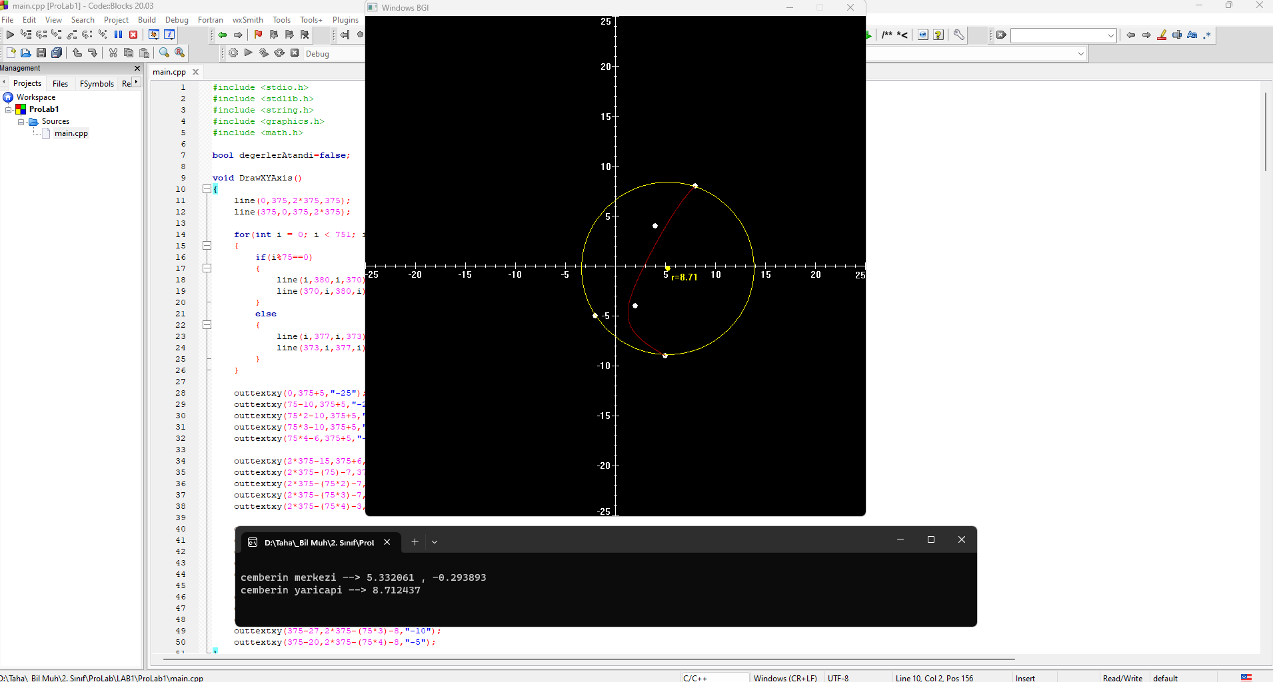This screenshot has width=1273, height=682.
Task: Switch to the FSymbols tab
Action: (97, 83)
